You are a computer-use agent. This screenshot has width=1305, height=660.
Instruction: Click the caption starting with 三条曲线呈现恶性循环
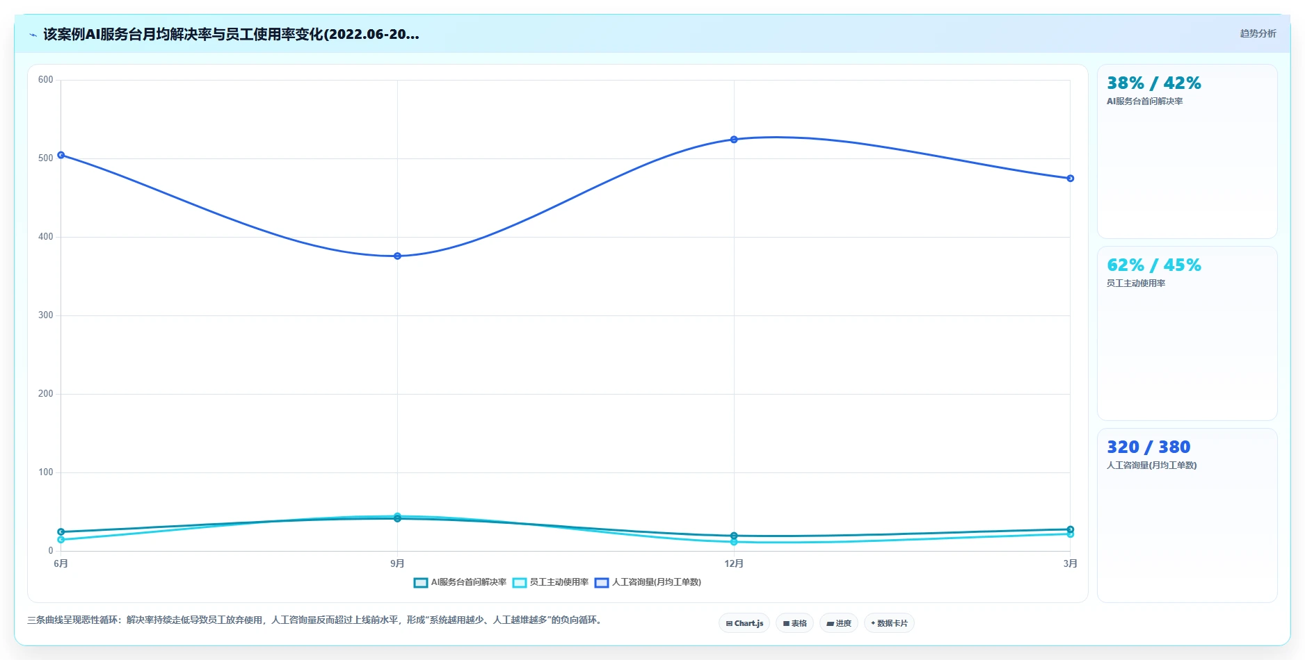(x=315, y=620)
